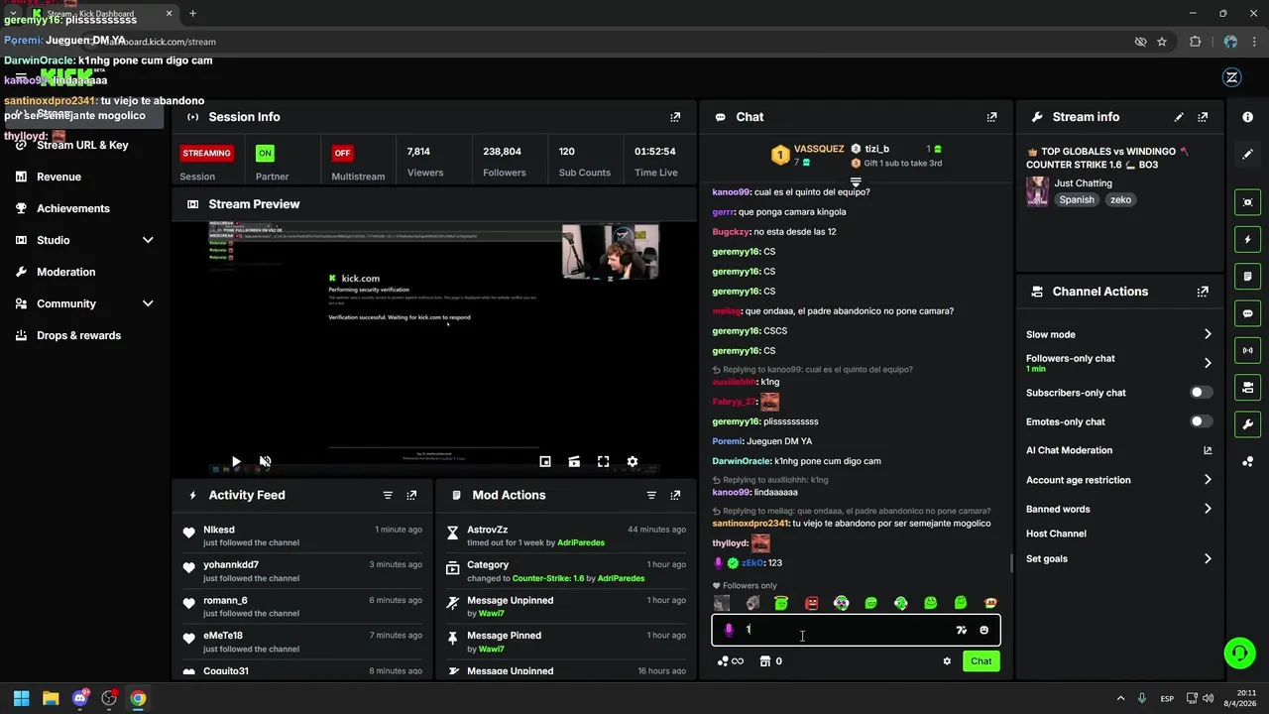Click the chat panel scrollbar
Viewport: 1269px width, 714px height.
click(1010, 562)
